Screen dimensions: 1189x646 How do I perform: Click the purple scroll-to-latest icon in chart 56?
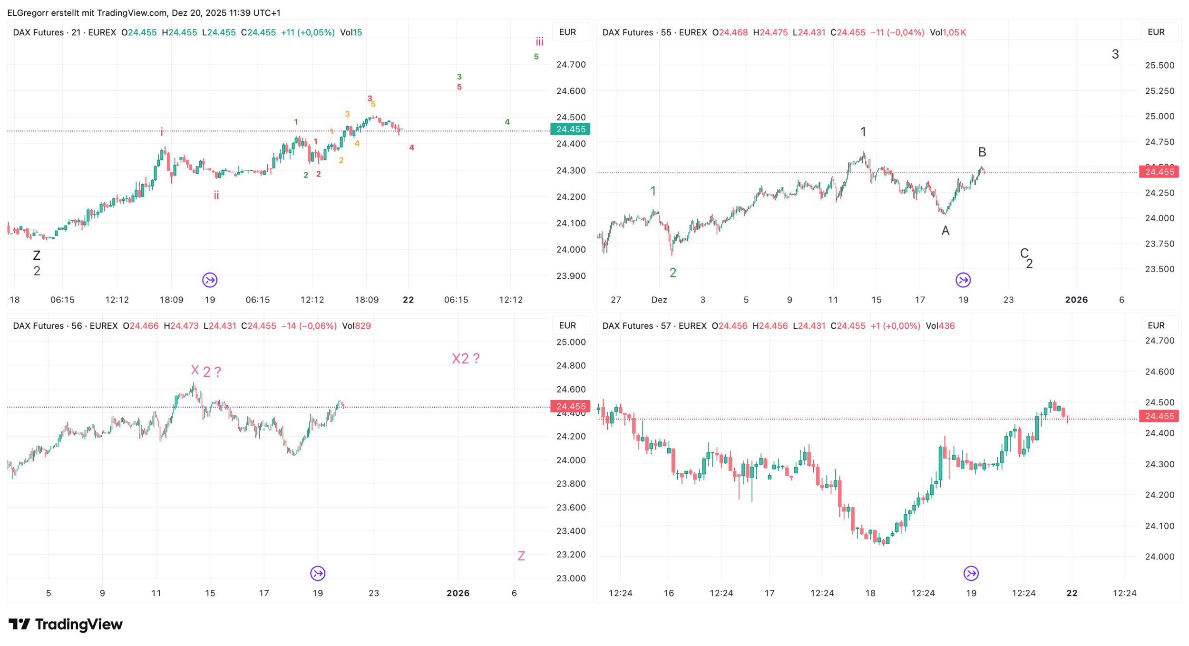click(318, 574)
